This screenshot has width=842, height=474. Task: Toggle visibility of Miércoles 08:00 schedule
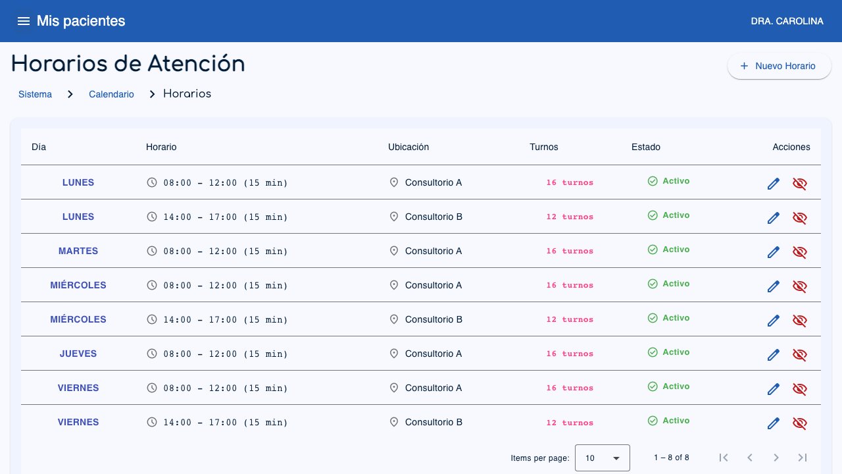pyautogui.click(x=800, y=286)
